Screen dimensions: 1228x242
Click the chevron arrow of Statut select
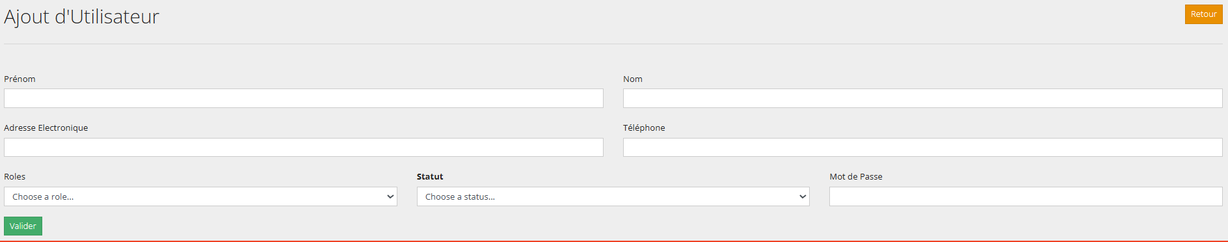[803, 196]
